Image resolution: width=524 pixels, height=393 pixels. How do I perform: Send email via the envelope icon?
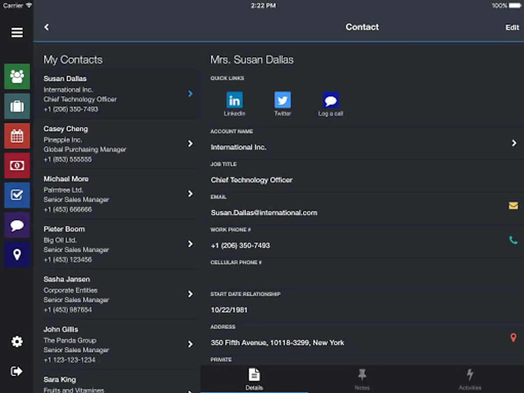pyautogui.click(x=514, y=205)
